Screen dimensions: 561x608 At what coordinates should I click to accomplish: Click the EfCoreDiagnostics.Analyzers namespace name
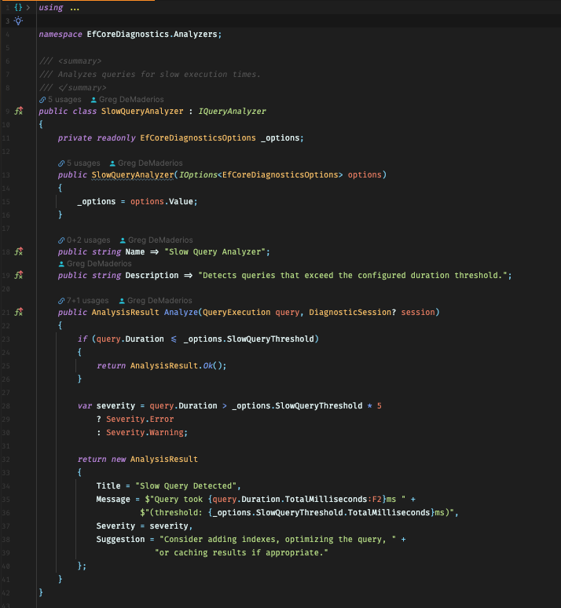click(x=152, y=34)
